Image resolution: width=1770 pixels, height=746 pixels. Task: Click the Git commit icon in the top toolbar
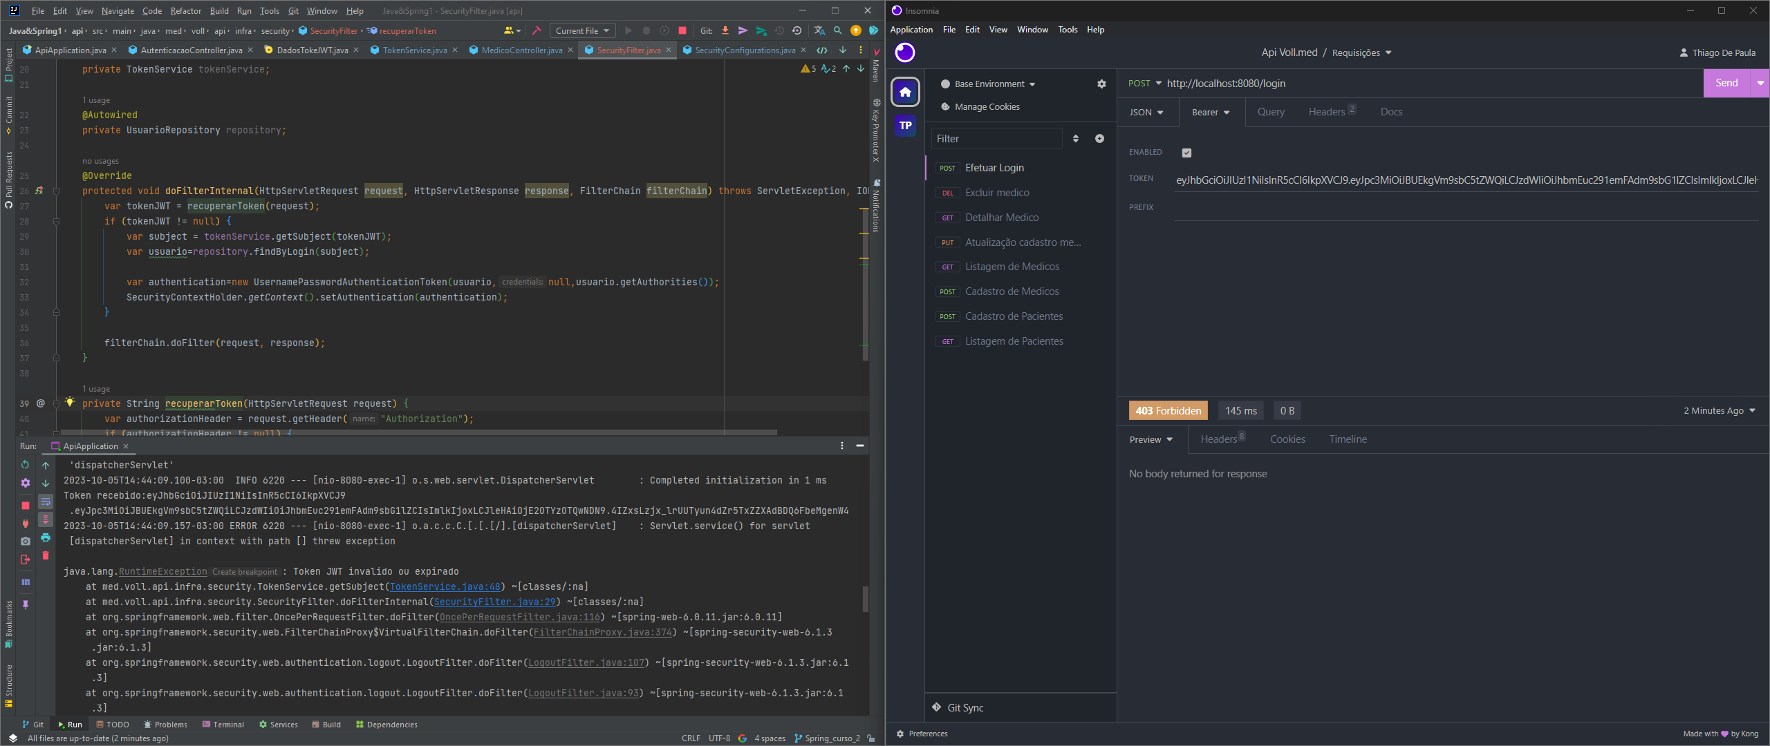pos(743,30)
